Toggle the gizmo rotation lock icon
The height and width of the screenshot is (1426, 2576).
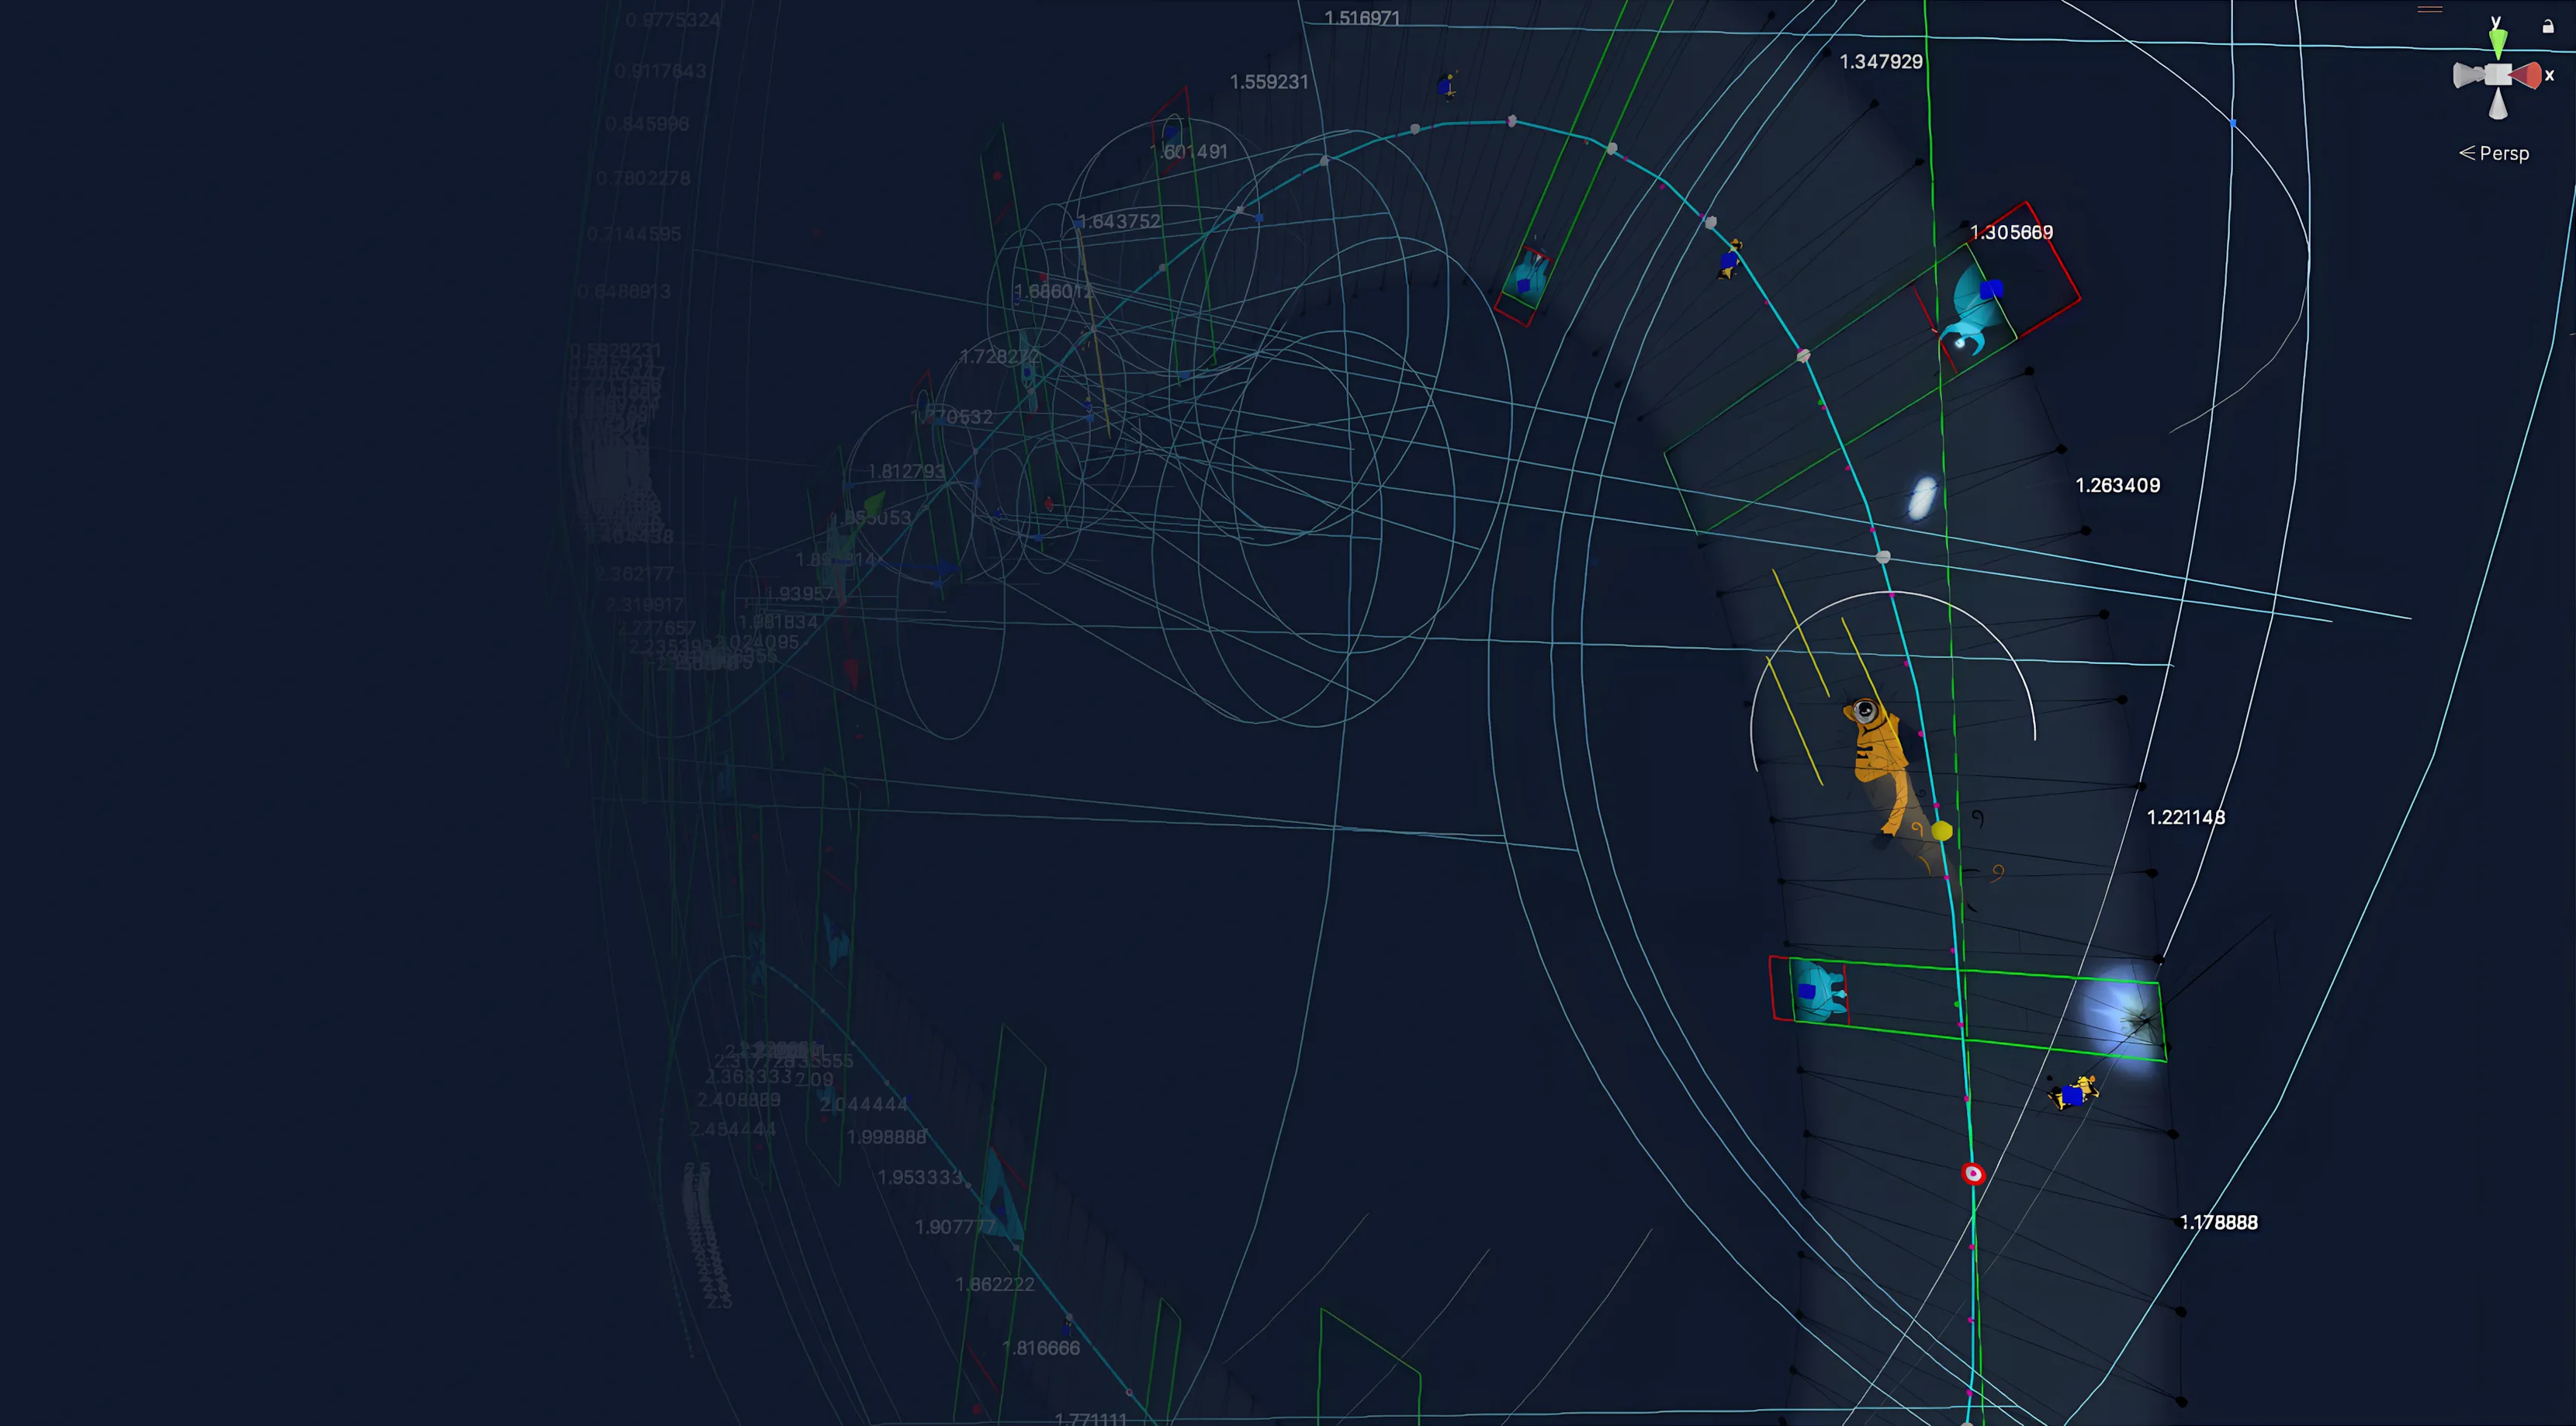tap(2548, 27)
